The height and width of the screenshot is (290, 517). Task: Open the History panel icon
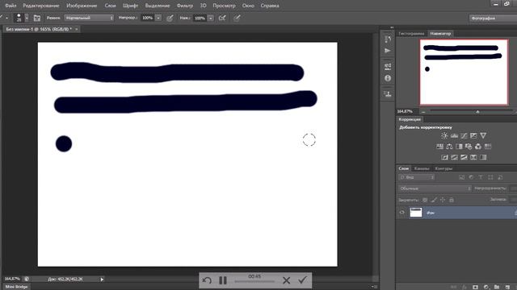388,39
